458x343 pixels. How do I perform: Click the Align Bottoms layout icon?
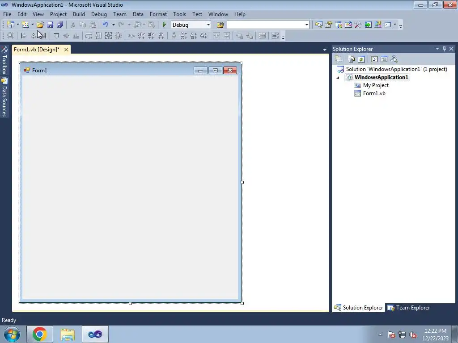click(76, 36)
